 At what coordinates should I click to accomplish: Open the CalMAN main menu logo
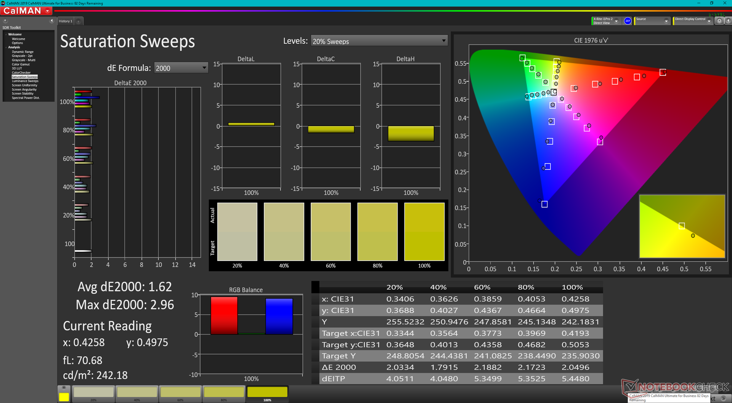[x=26, y=11]
